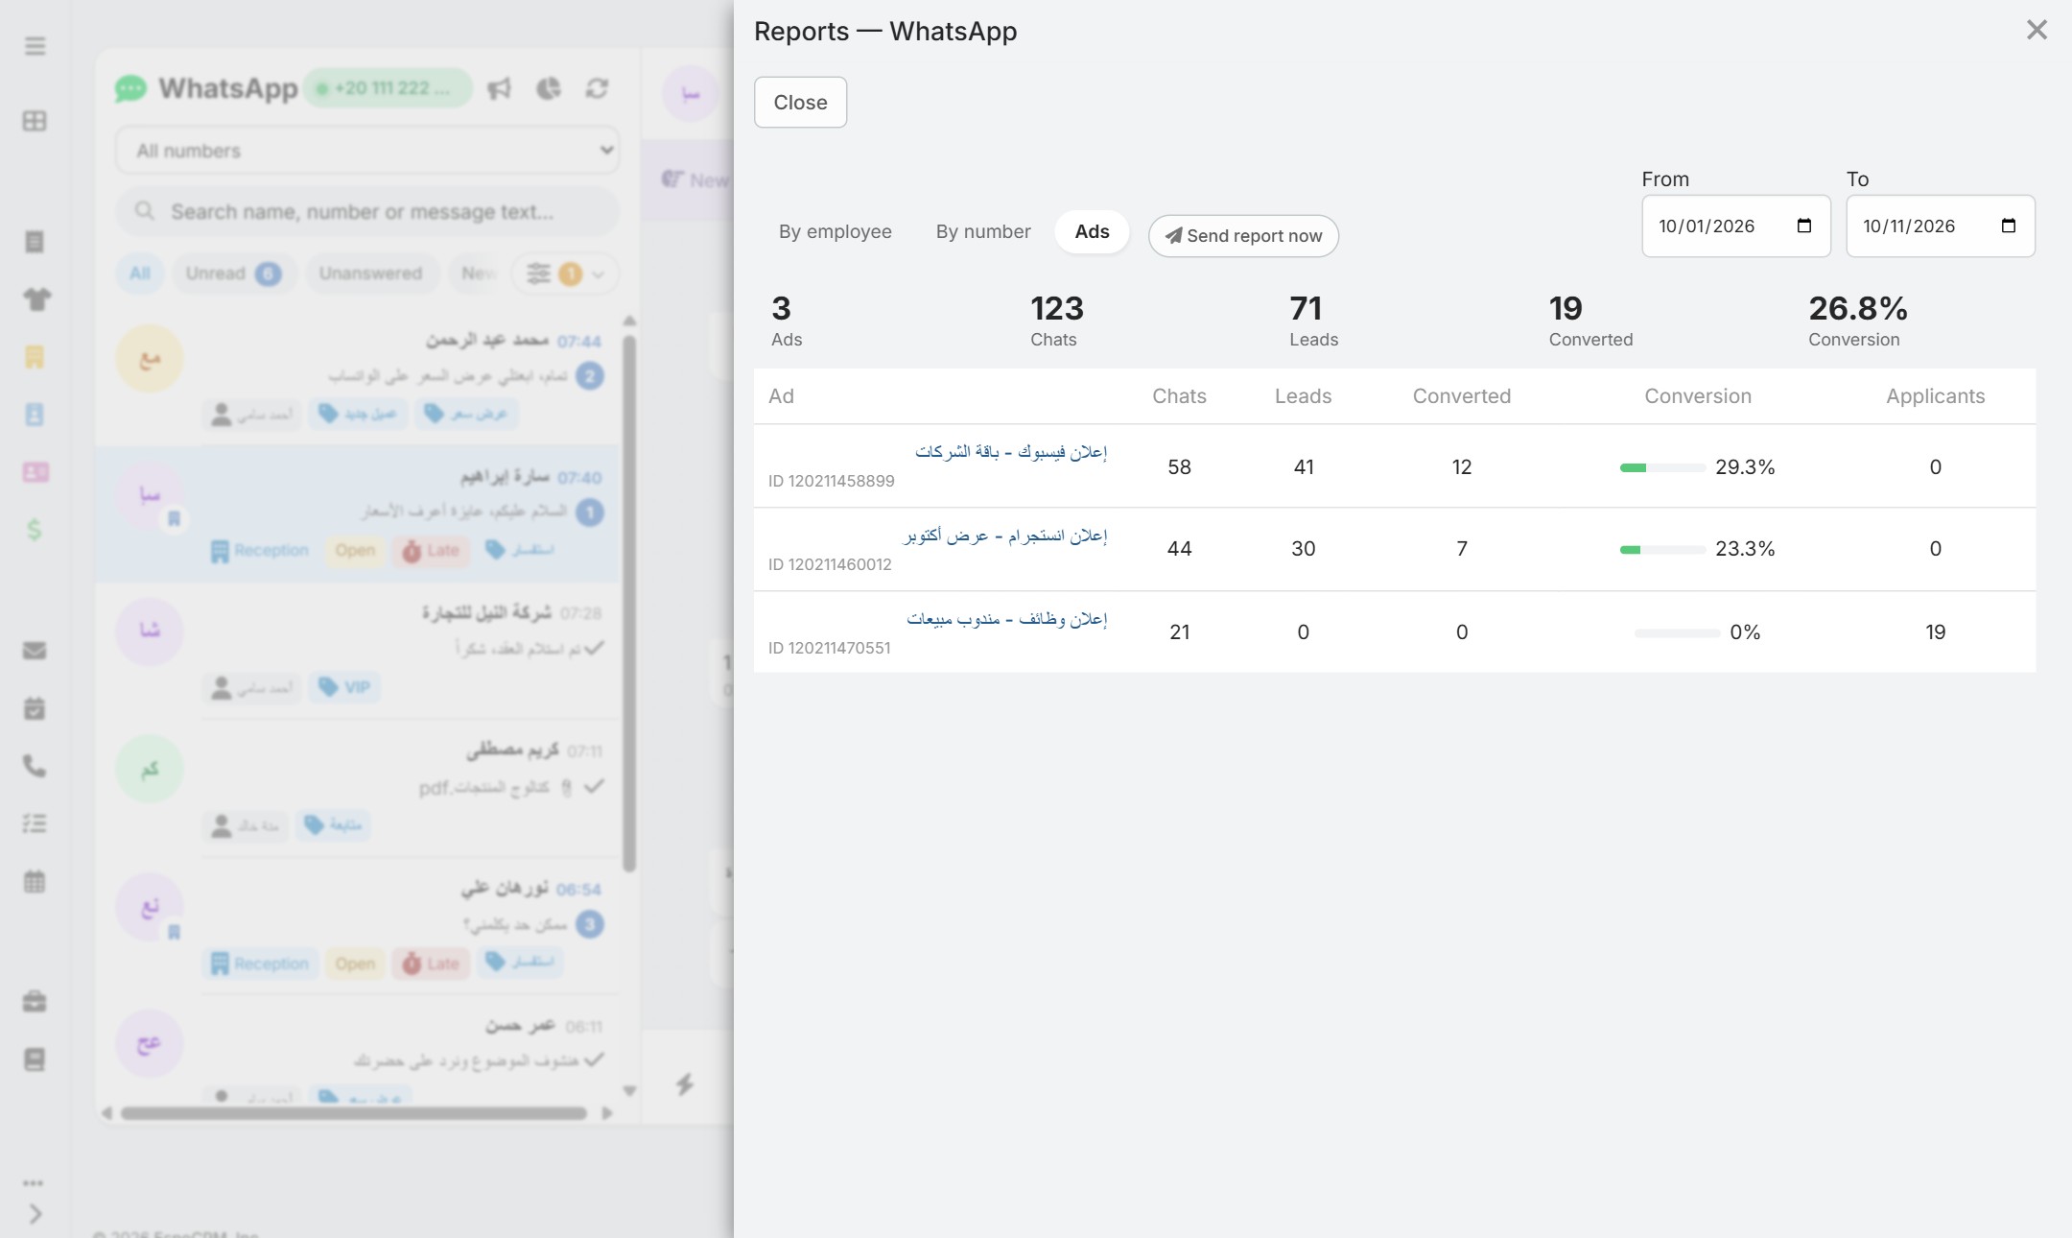Select the Ads tab

click(1092, 231)
